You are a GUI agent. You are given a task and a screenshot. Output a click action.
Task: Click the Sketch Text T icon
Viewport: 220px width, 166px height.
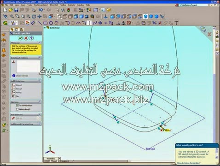(177, 23)
